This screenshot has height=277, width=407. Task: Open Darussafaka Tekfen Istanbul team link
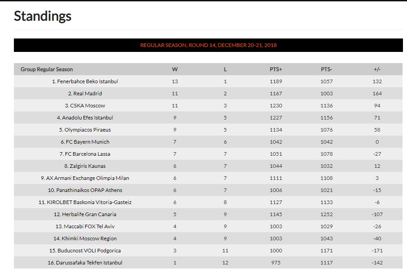click(x=89, y=263)
